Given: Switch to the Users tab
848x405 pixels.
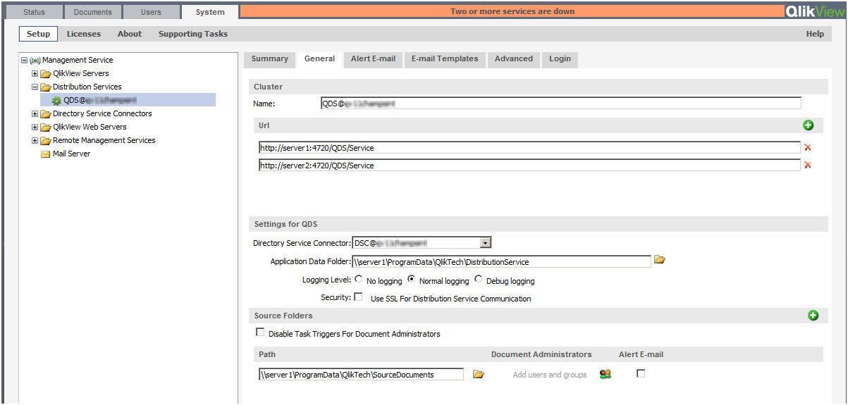Looking at the screenshot, I should click(151, 12).
